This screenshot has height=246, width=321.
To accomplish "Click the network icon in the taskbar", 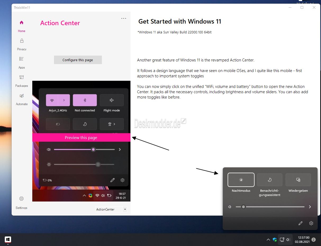I will pyautogui.click(x=282, y=240).
